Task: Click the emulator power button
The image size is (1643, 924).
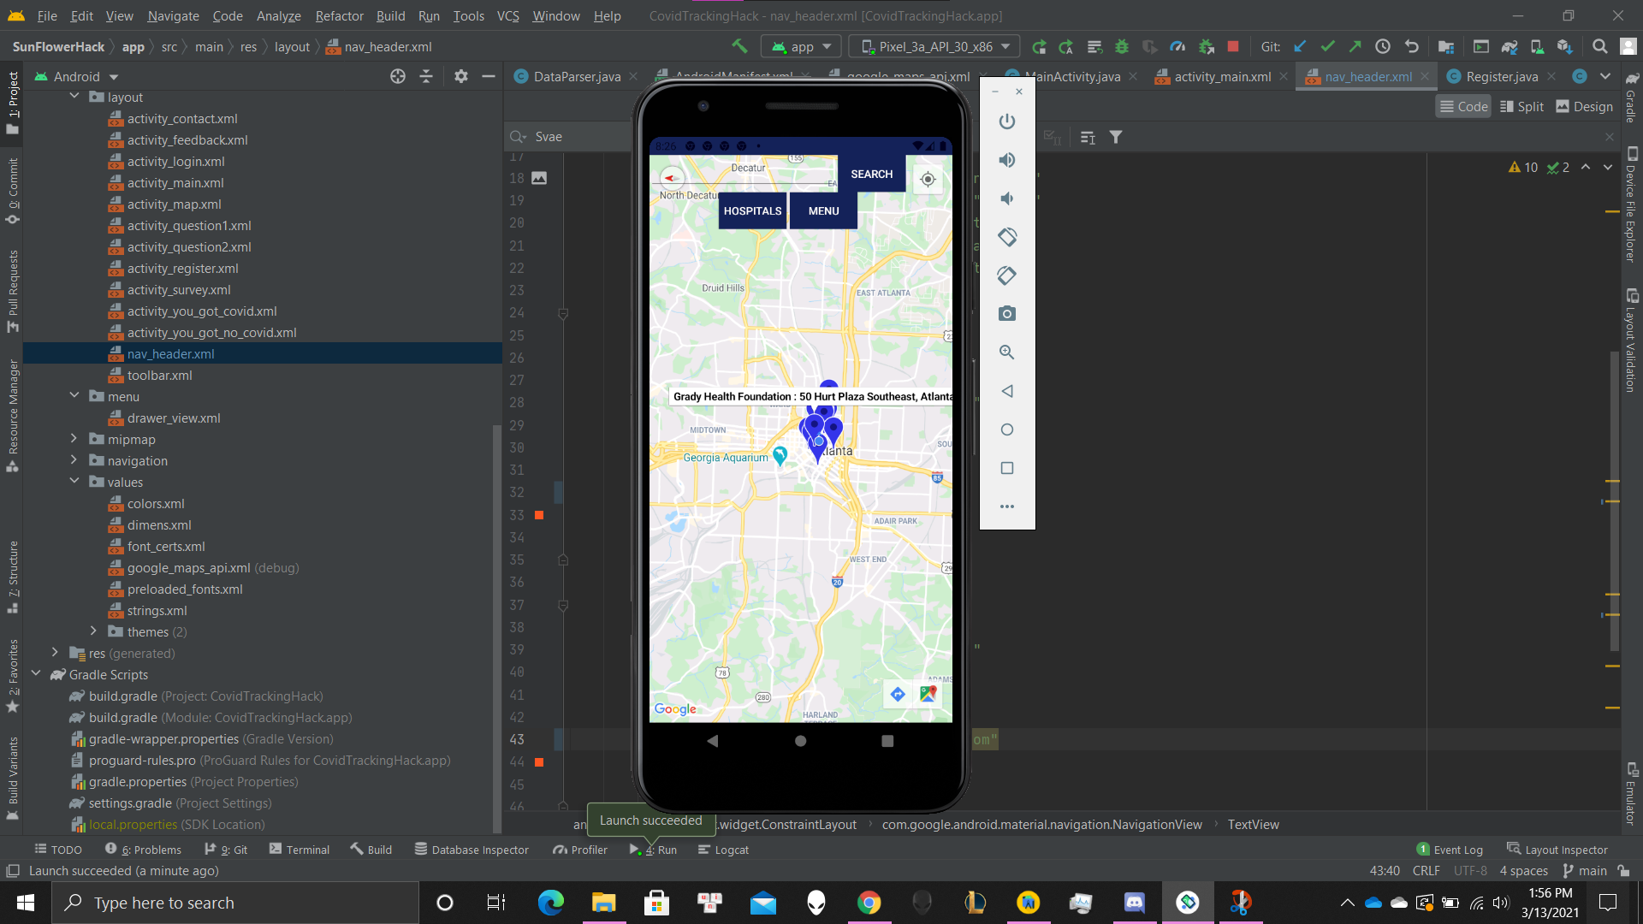Action: click(1007, 121)
